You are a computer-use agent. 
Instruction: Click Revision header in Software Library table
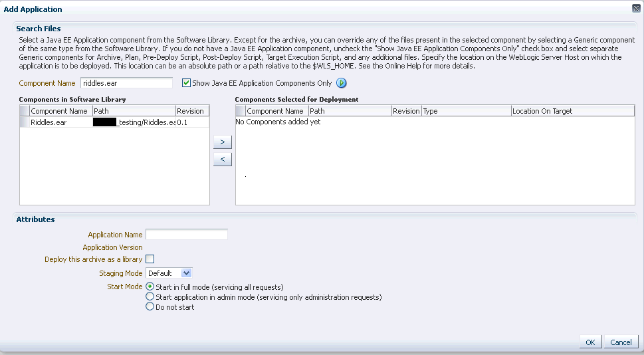192,111
